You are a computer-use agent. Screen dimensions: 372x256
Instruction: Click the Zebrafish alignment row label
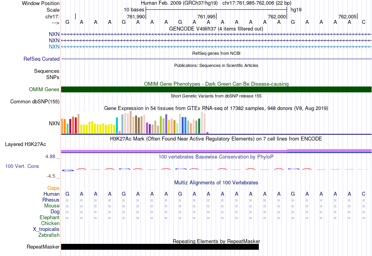point(49,235)
